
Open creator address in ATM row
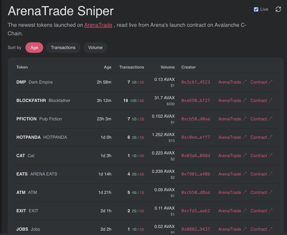[196, 192]
